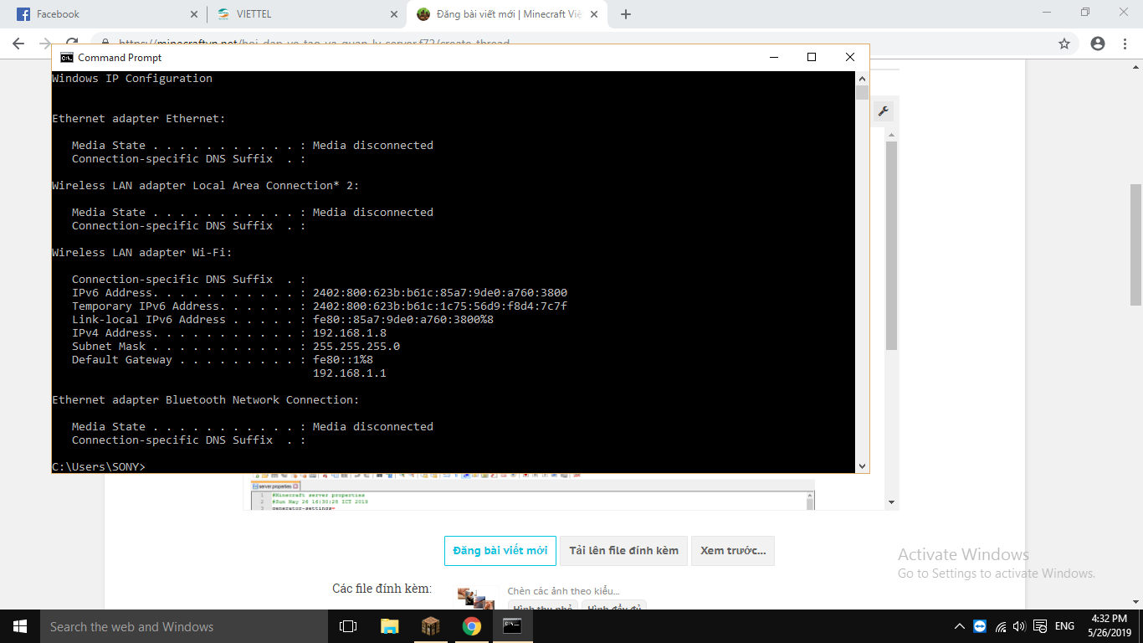Open Task View from the taskbar
Image resolution: width=1143 pixels, height=643 pixels.
pyautogui.click(x=348, y=626)
